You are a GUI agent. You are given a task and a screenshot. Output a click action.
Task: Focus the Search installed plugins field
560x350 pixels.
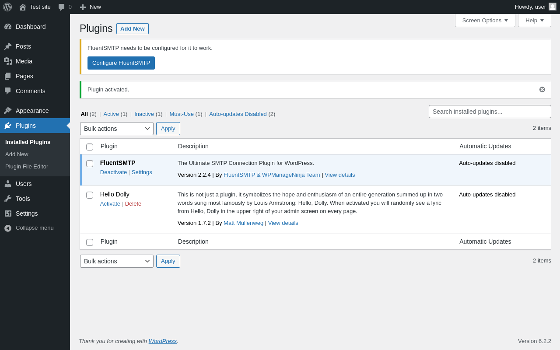pos(490,112)
